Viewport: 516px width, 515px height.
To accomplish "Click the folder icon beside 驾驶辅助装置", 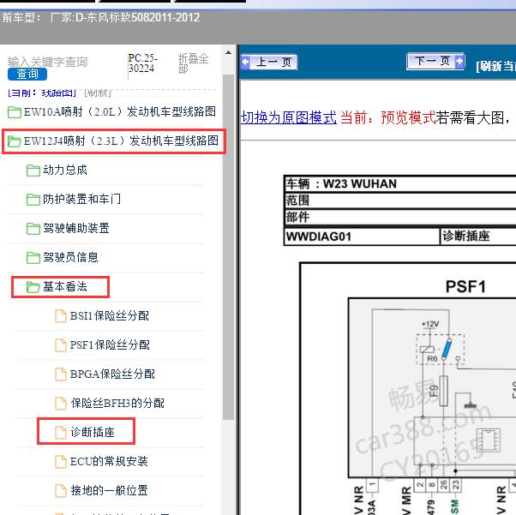I will click(x=33, y=229).
